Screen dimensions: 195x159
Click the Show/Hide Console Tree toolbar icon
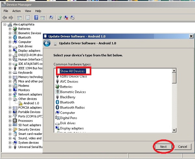(19, 18)
